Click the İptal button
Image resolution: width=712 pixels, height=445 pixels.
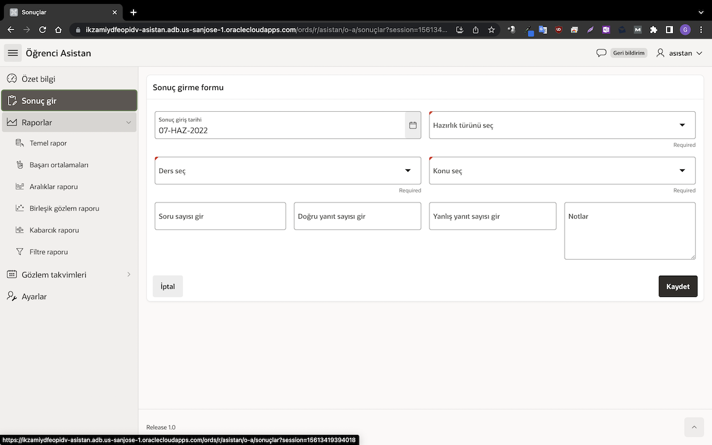(167, 286)
